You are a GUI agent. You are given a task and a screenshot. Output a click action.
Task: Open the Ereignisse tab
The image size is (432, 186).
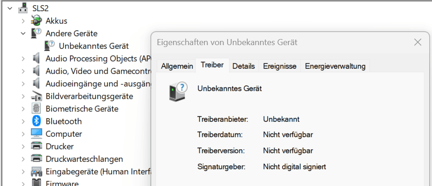tap(279, 66)
